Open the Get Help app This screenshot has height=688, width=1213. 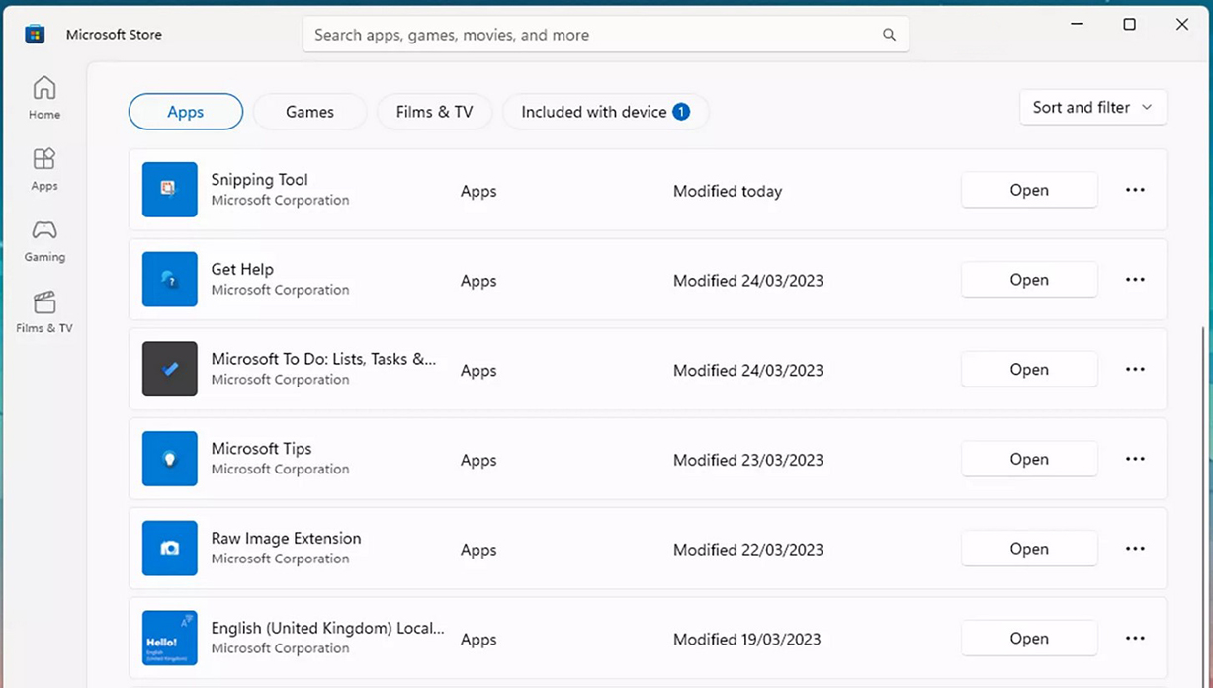point(1028,280)
